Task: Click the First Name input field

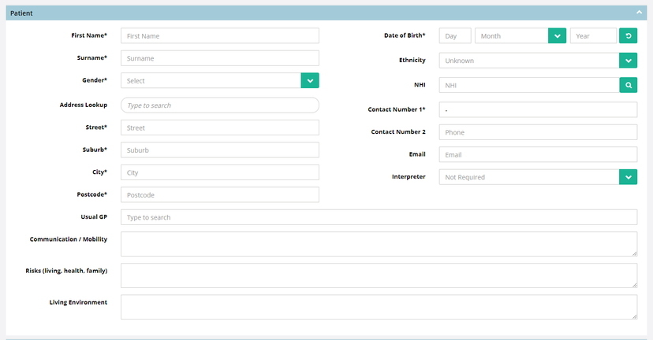Action: pyautogui.click(x=220, y=35)
